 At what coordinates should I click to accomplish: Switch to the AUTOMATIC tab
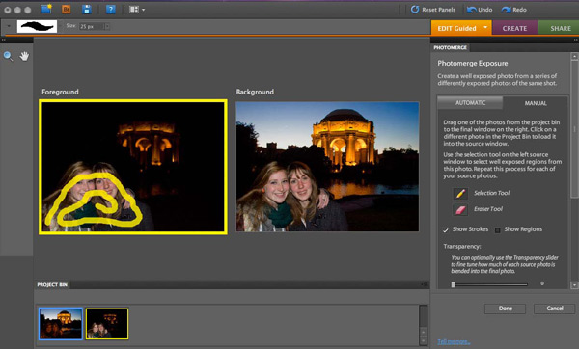coord(470,103)
